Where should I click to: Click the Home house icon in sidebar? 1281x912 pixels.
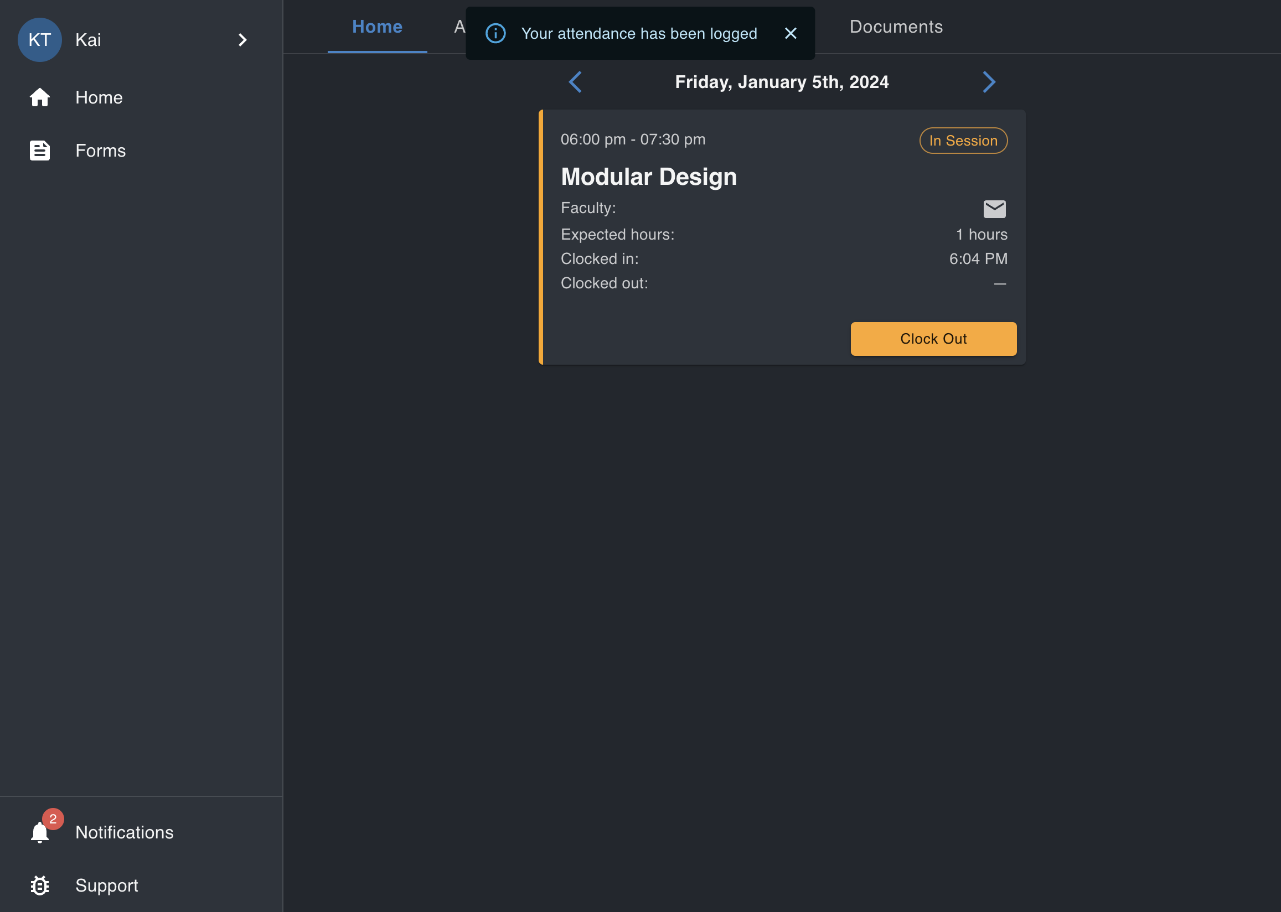coord(40,97)
